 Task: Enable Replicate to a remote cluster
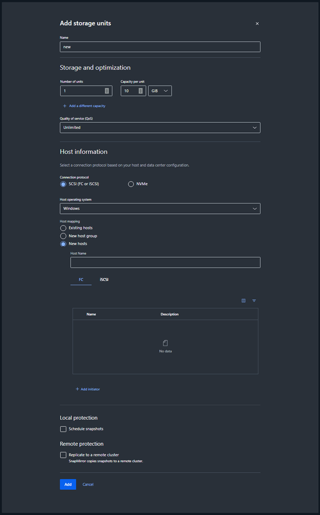pos(63,455)
